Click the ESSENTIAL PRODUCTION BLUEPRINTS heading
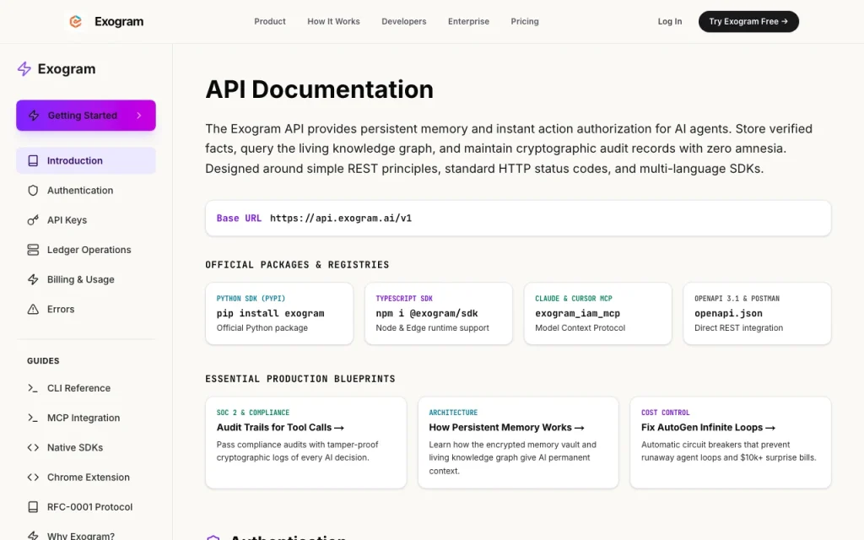 300,379
